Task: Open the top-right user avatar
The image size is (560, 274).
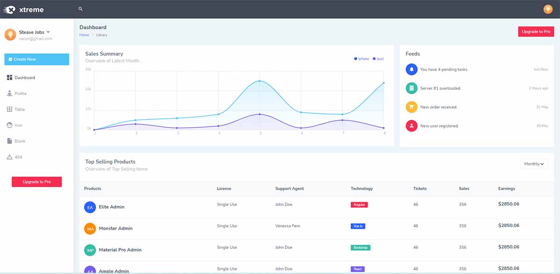Action: (548, 9)
